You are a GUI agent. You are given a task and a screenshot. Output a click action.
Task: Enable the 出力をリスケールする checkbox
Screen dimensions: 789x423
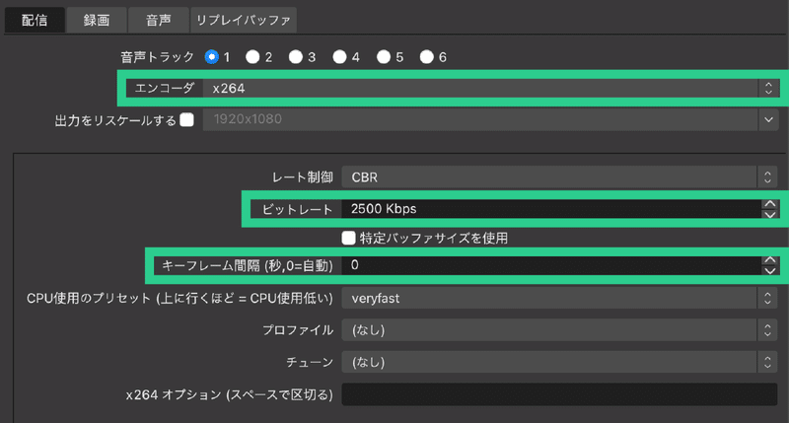pos(186,119)
